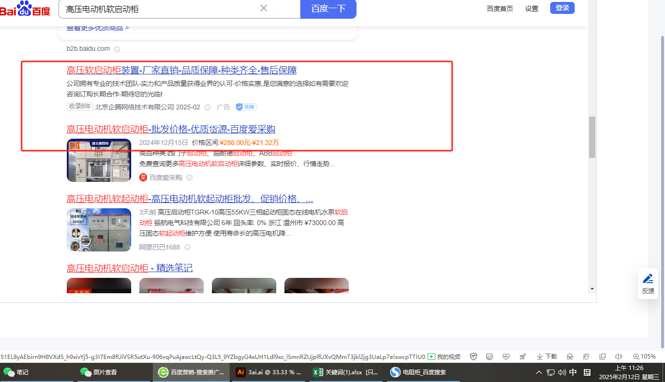Open the second 精选笔记 thumbnail

[x=172, y=286]
